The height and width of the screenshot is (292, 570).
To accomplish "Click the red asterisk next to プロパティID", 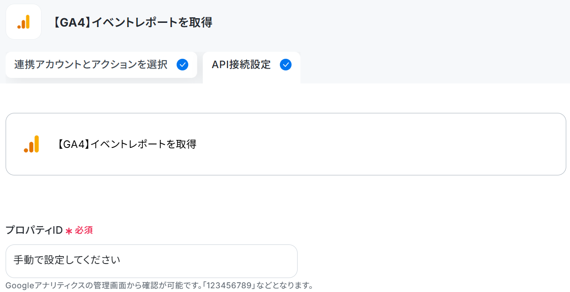I will click(69, 231).
